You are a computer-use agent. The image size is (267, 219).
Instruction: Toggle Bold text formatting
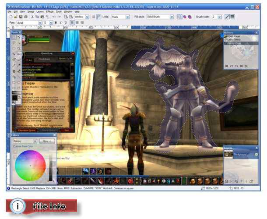pos(56,22)
